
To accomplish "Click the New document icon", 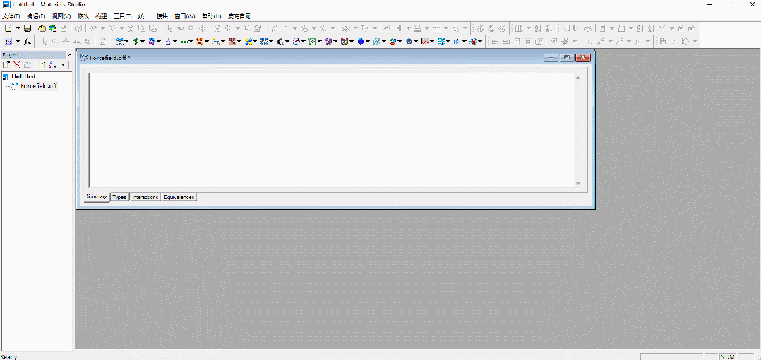I will tap(8, 28).
